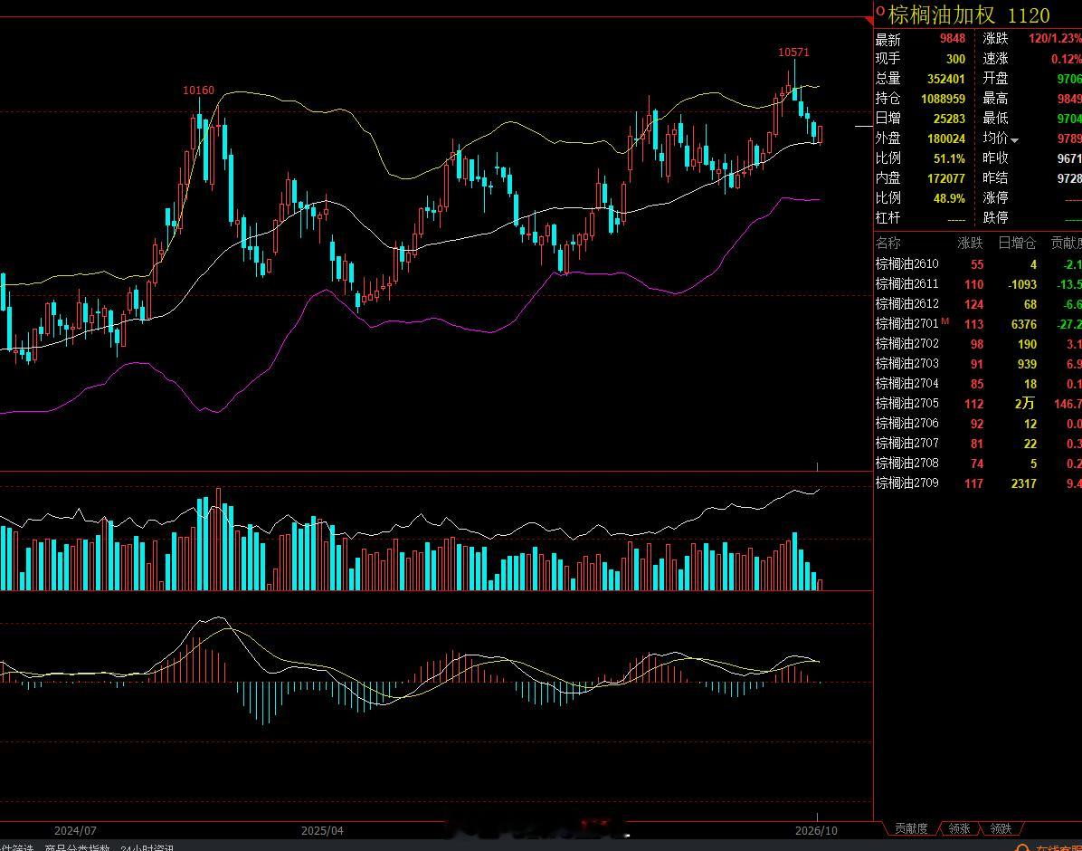This screenshot has height=851, width=1082.
Task: Select the 棕榈油2612 contract row
Action: (978, 304)
